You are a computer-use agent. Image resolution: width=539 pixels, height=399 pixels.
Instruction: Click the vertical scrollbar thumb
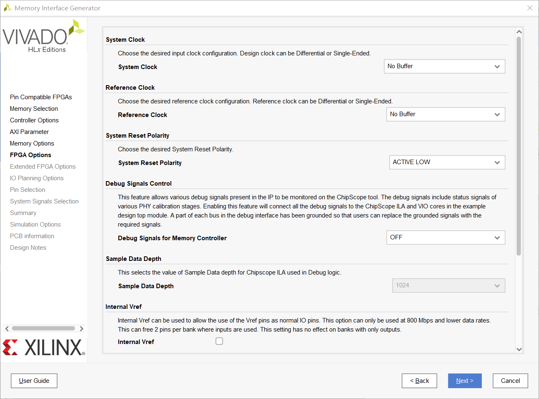(x=519, y=146)
